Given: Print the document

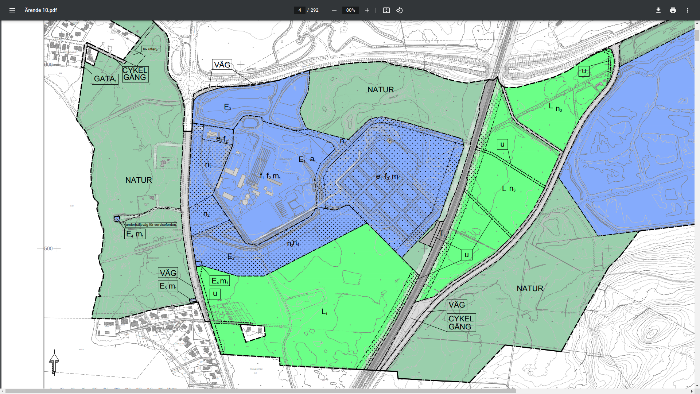Looking at the screenshot, I should click(673, 10).
